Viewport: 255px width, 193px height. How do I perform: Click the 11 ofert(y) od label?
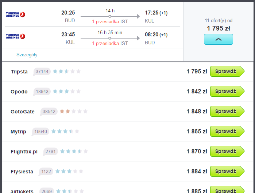219,21
